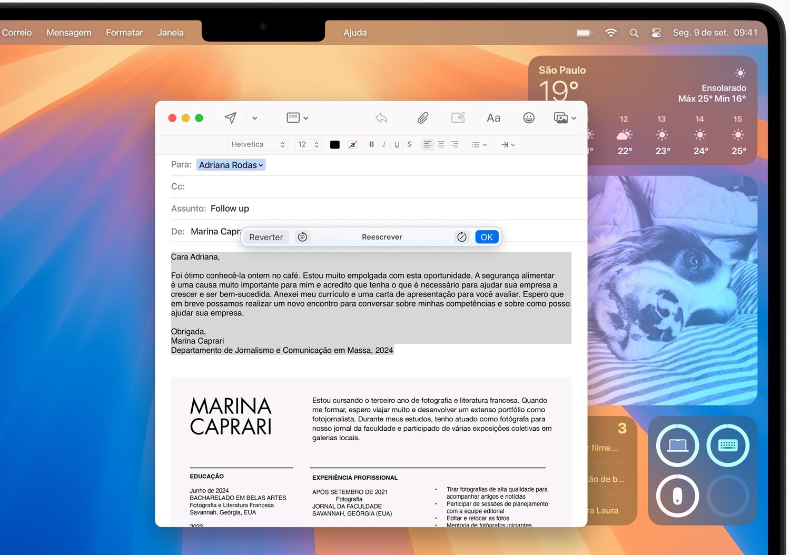790x555 pixels.
Task: Retry rewrite with the circular arrow icon
Action: [x=462, y=237]
